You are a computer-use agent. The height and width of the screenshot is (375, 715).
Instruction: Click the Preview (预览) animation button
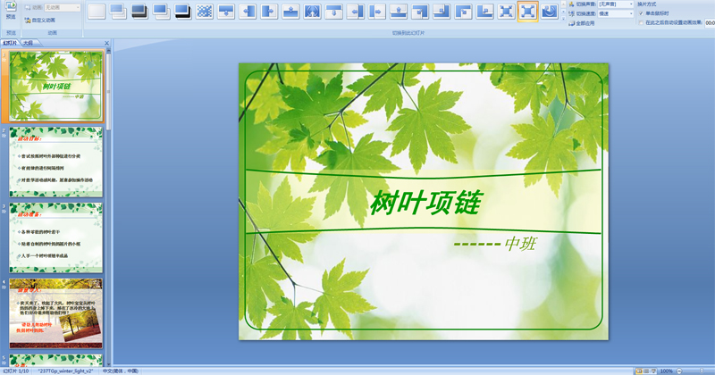click(x=11, y=11)
